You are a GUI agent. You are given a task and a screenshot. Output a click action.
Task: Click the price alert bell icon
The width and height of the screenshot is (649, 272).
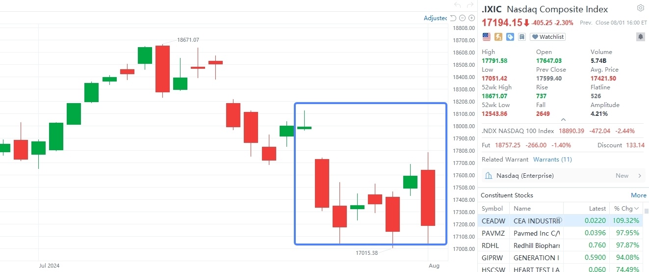point(640,37)
